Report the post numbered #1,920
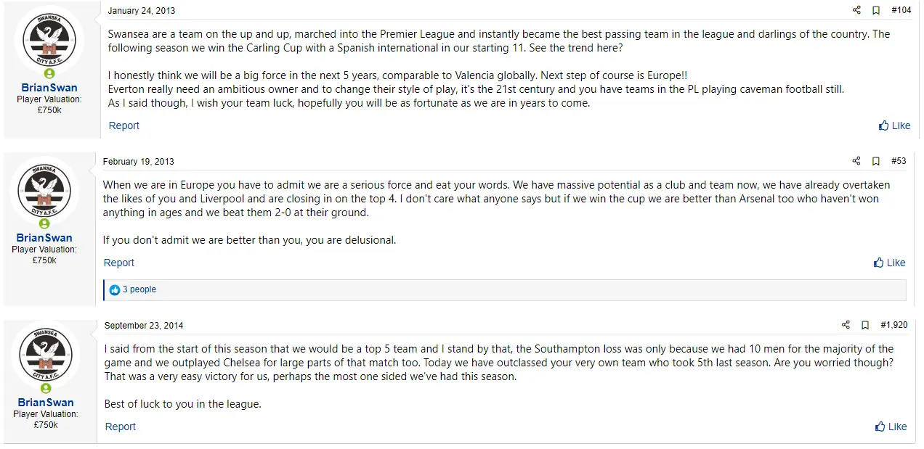Image resolution: width=924 pixels, height=449 pixels. tap(121, 427)
